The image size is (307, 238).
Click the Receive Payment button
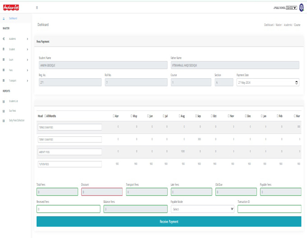tap(169, 221)
